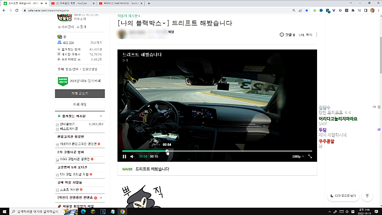This screenshot has height=215, width=382.
Task: Switch to the WAKTAVERSE YouTube tab
Action: pos(120,3)
